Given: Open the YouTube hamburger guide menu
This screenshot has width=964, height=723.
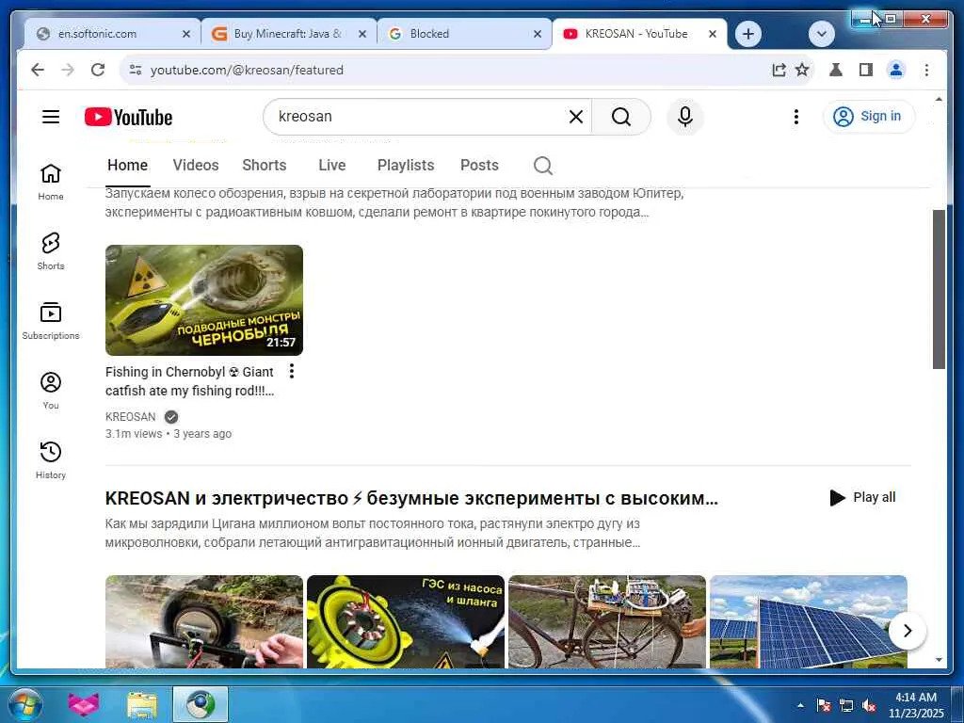Looking at the screenshot, I should [x=51, y=117].
